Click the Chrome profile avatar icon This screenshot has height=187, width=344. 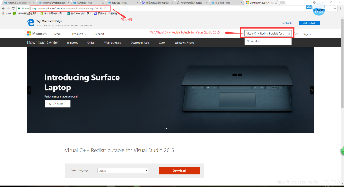tap(314, 2)
